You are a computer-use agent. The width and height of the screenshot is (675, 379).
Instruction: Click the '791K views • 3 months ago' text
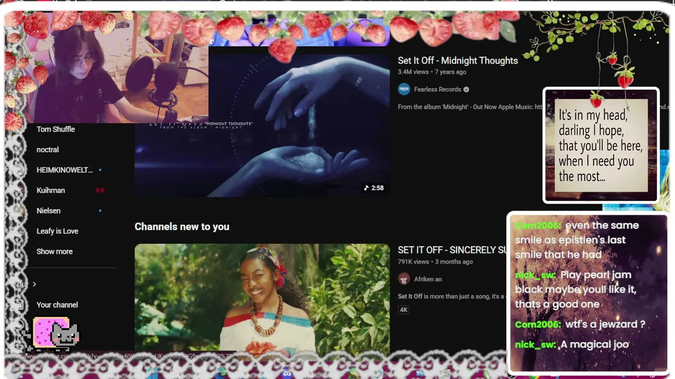click(x=435, y=262)
